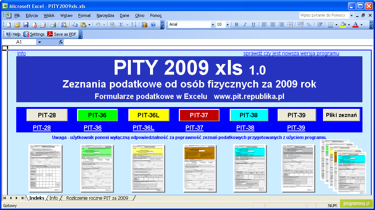Click the red PIT-37 button
The image size is (375, 210).
[199, 115]
